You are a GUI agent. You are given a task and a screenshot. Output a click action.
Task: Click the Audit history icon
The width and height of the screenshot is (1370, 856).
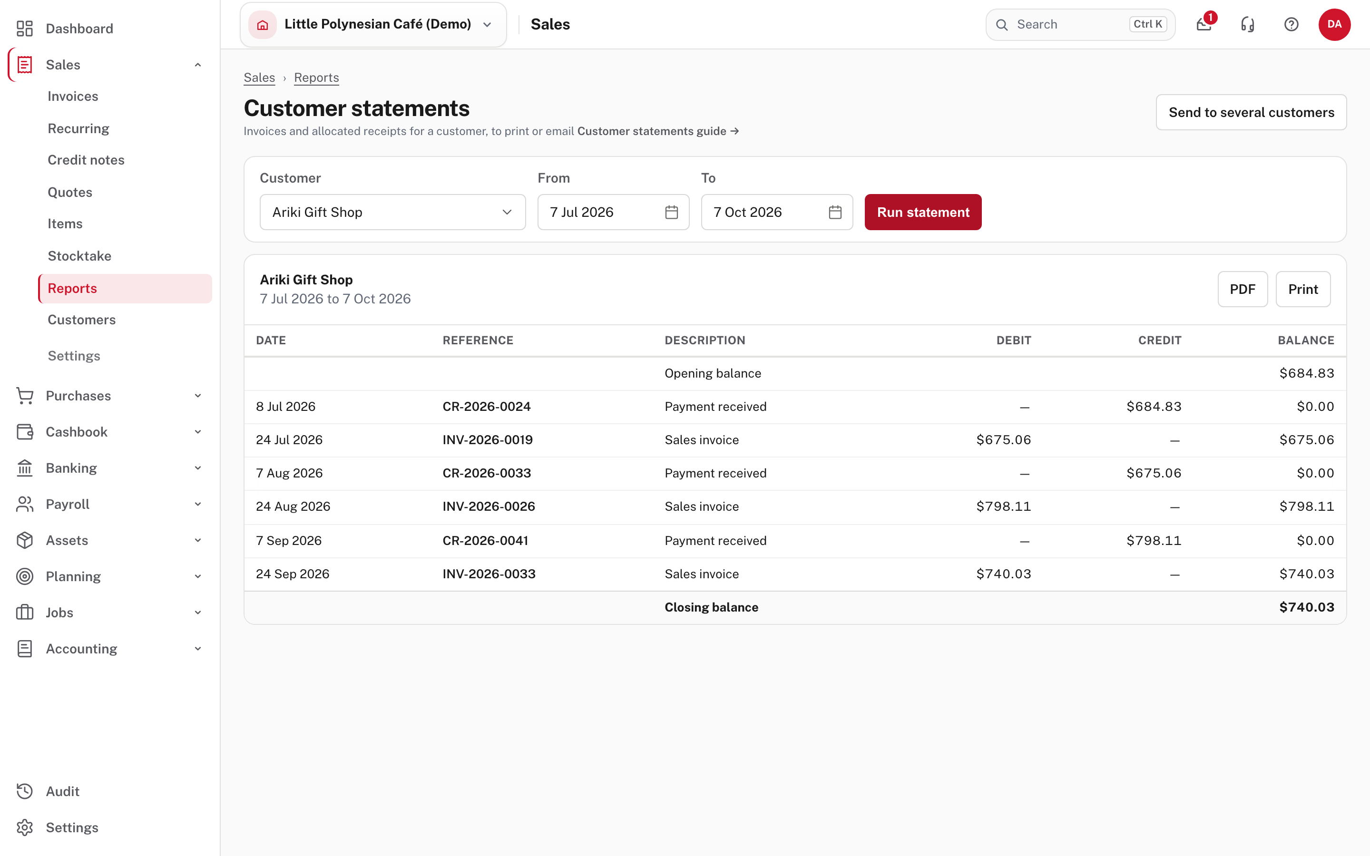coord(24,791)
